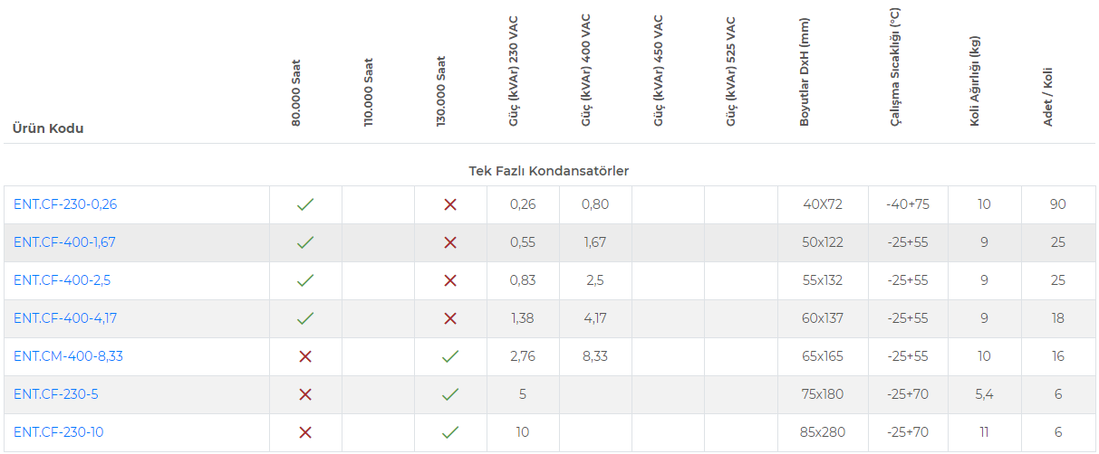Image resolution: width=1099 pixels, height=454 pixels.
Task: Click green checkmark in ENT.CF-400-1,67 row
Action: click(305, 242)
